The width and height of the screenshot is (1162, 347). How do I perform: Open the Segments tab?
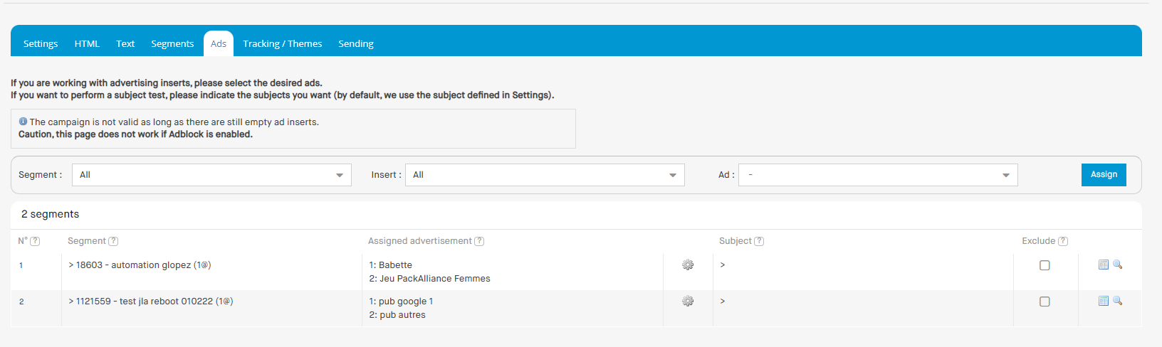click(172, 43)
